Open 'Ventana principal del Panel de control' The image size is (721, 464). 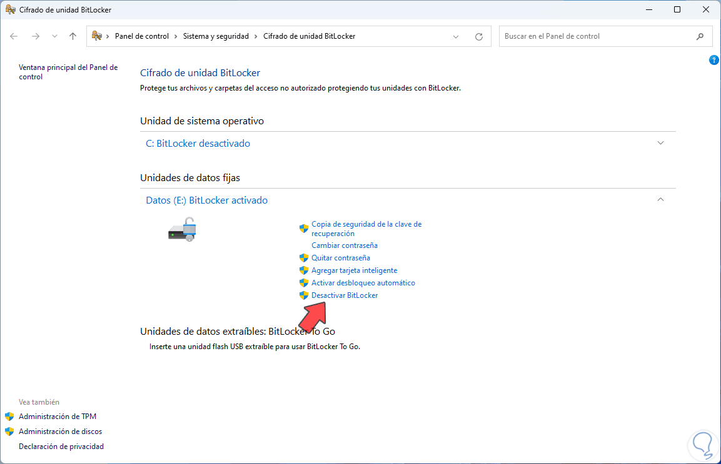tap(68, 72)
